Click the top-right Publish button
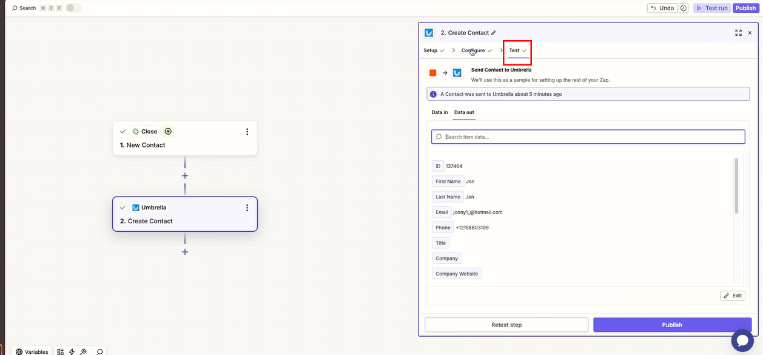763x355 pixels. (x=745, y=8)
